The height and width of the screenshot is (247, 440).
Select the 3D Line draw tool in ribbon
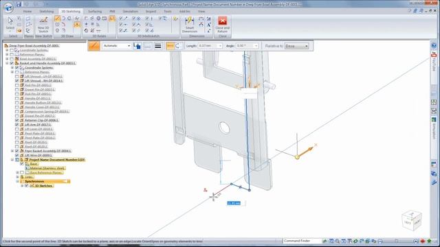57,19
